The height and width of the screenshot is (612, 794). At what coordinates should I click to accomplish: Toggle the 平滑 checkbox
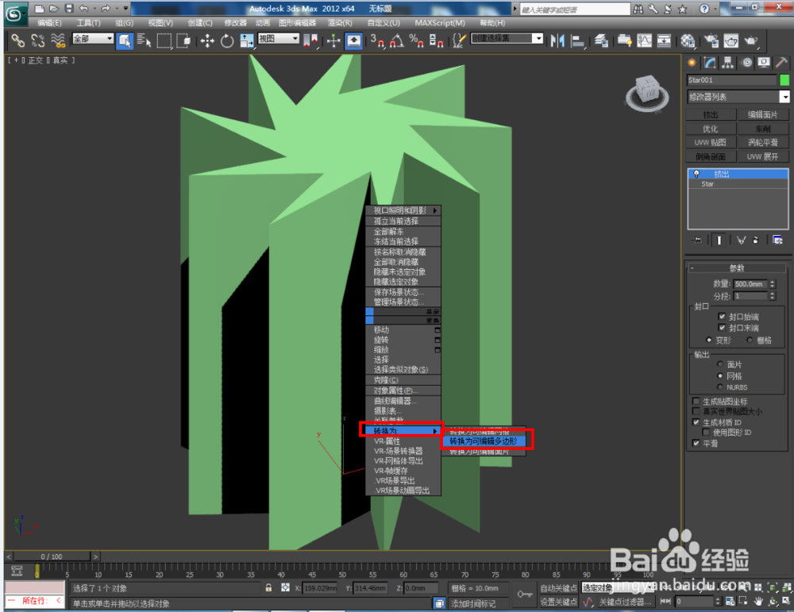[x=696, y=444]
